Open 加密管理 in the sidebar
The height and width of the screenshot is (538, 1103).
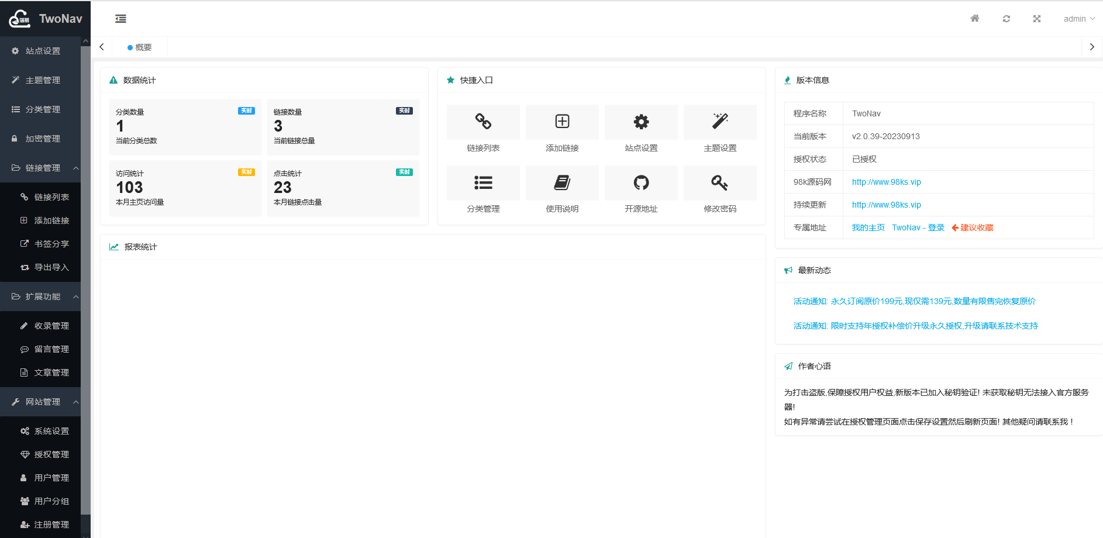point(40,139)
